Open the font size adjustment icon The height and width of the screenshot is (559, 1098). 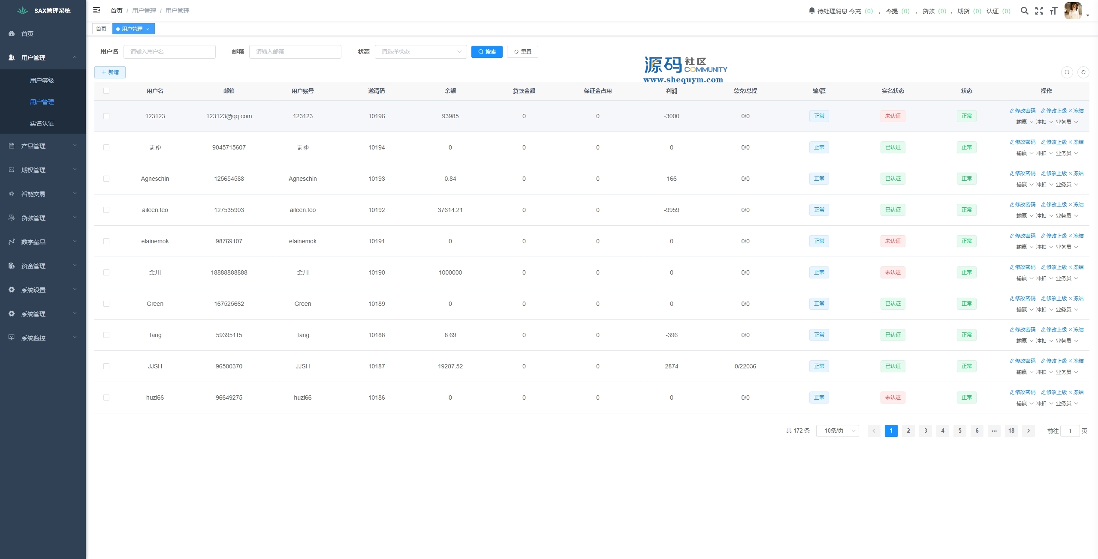1054,11
